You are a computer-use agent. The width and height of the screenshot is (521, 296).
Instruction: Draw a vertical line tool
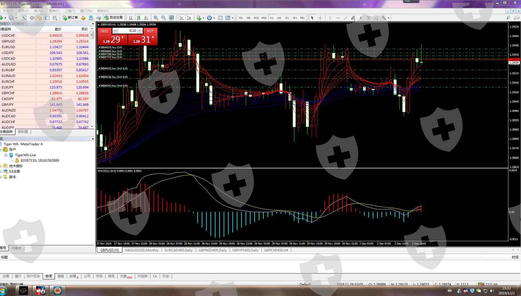click(x=330, y=18)
